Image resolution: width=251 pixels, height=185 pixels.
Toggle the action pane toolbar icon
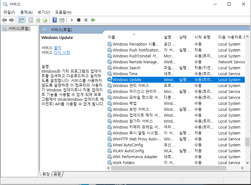click(x=62, y=20)
